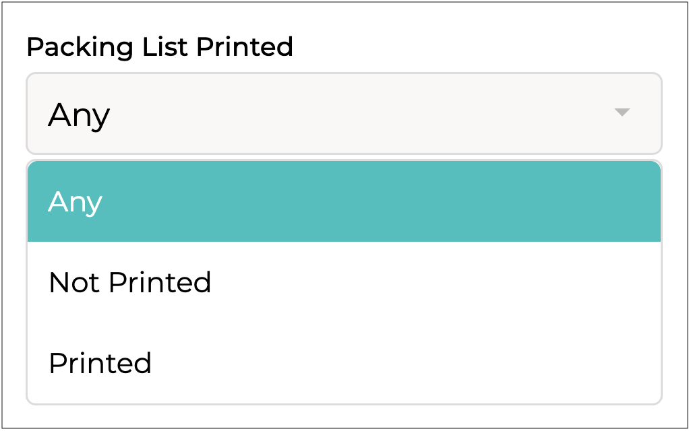Choose 'Printed' from the dropdown list
The image size is (689, 431).
click(100, 363)
